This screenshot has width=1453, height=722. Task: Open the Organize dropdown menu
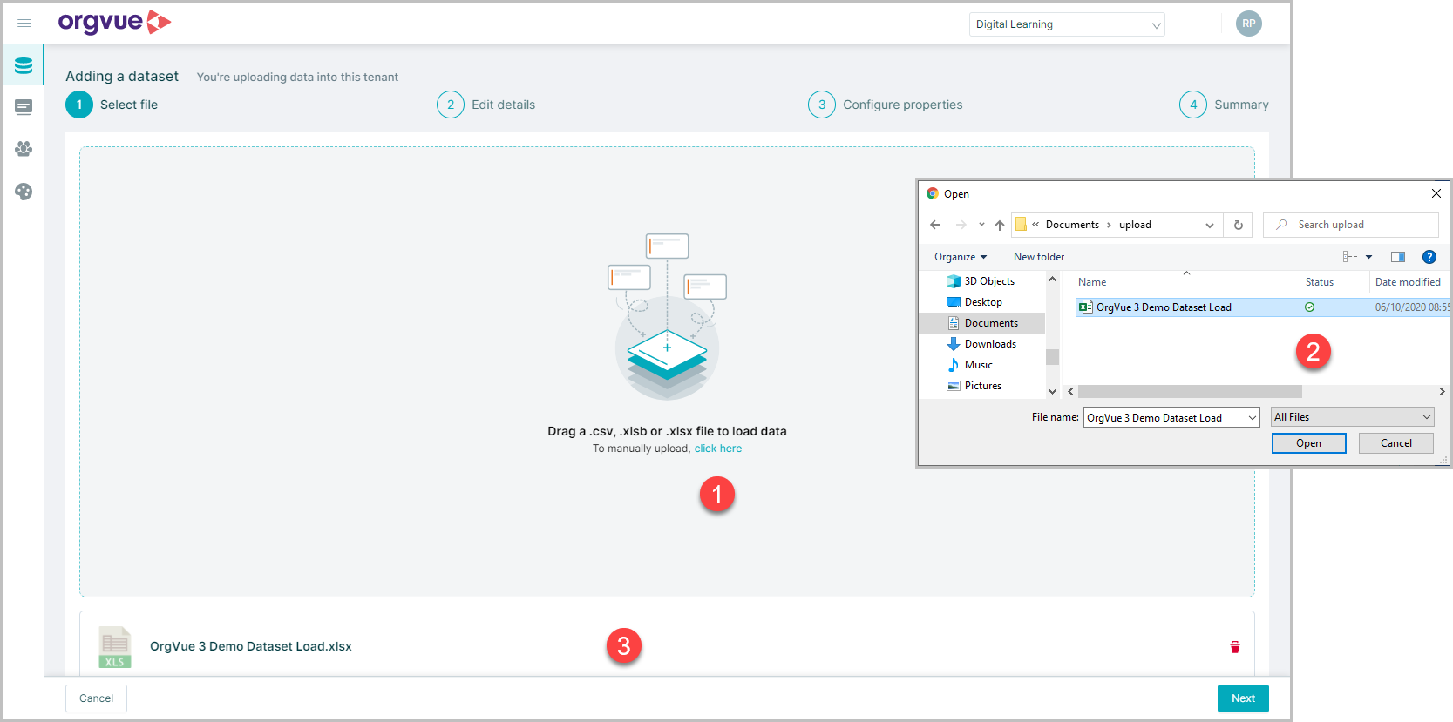961,257
